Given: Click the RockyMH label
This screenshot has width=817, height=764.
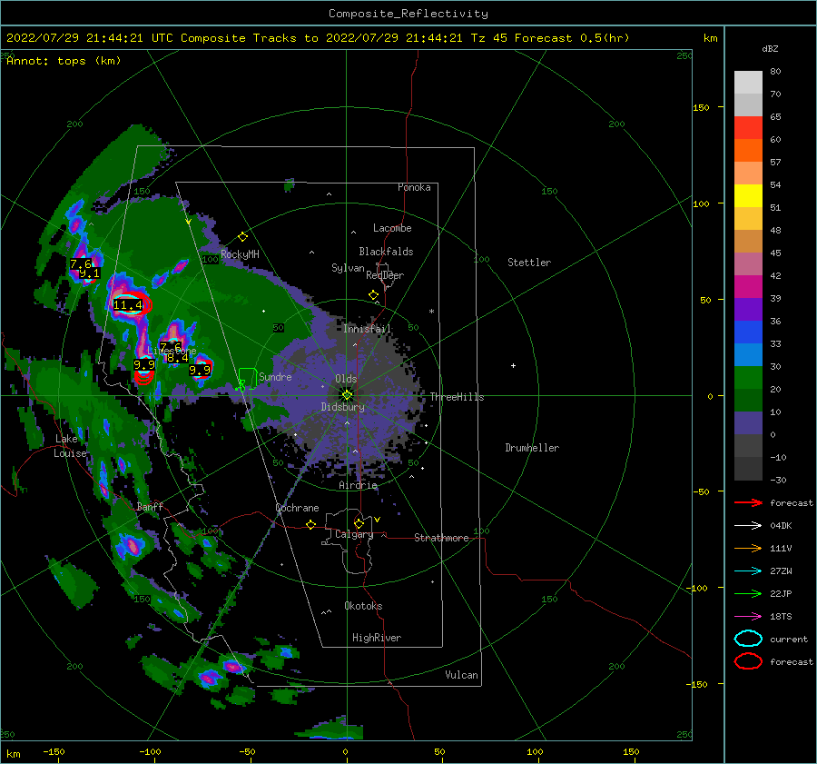Looking at the screenshot, I should coord(240,254).
